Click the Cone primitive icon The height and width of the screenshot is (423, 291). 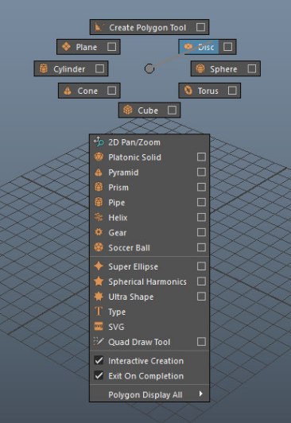(68, 91)
